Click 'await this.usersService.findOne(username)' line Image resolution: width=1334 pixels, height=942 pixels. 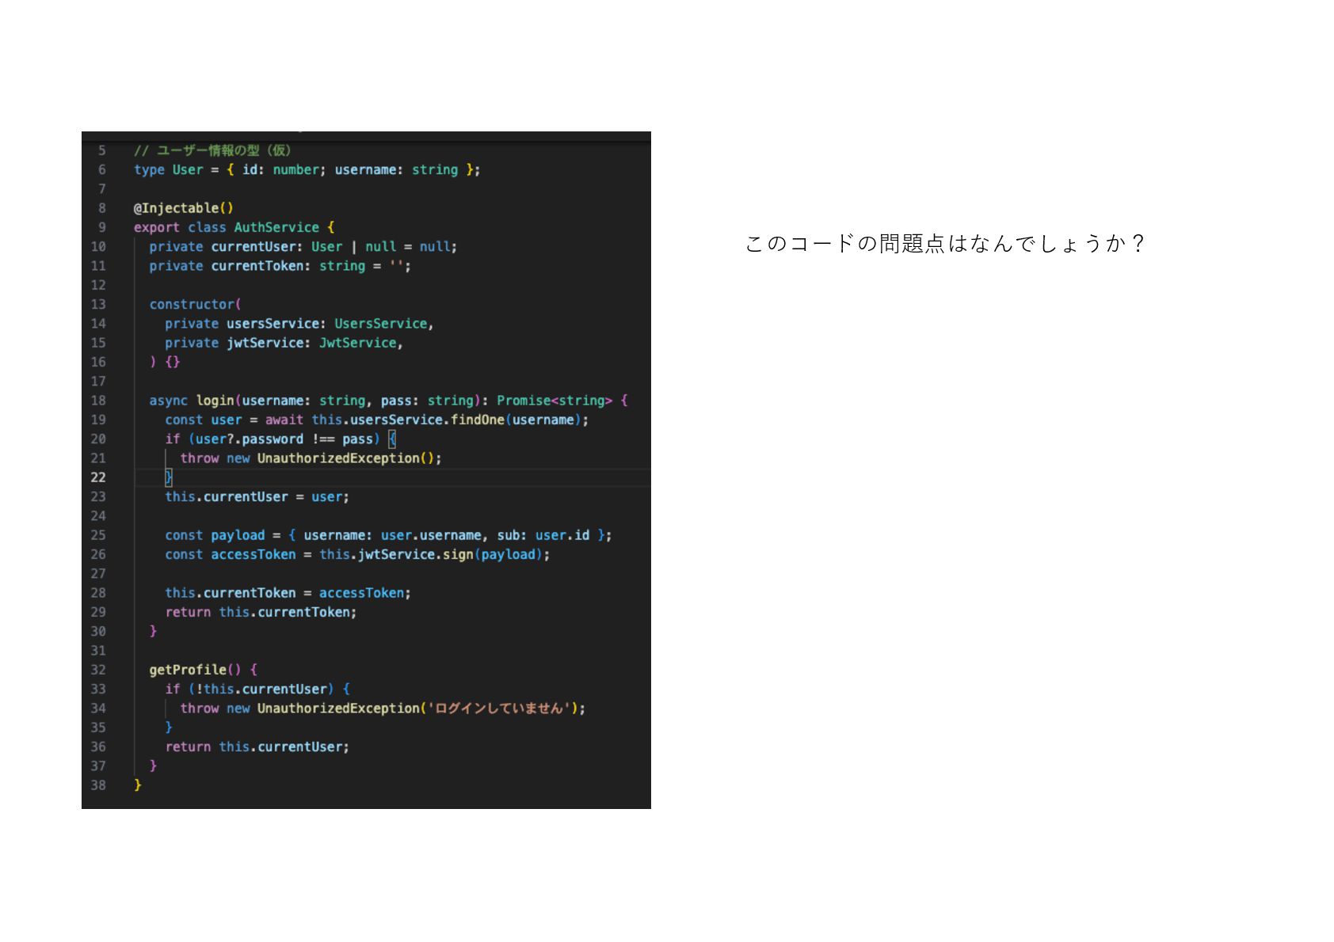(x=376, y=420)
